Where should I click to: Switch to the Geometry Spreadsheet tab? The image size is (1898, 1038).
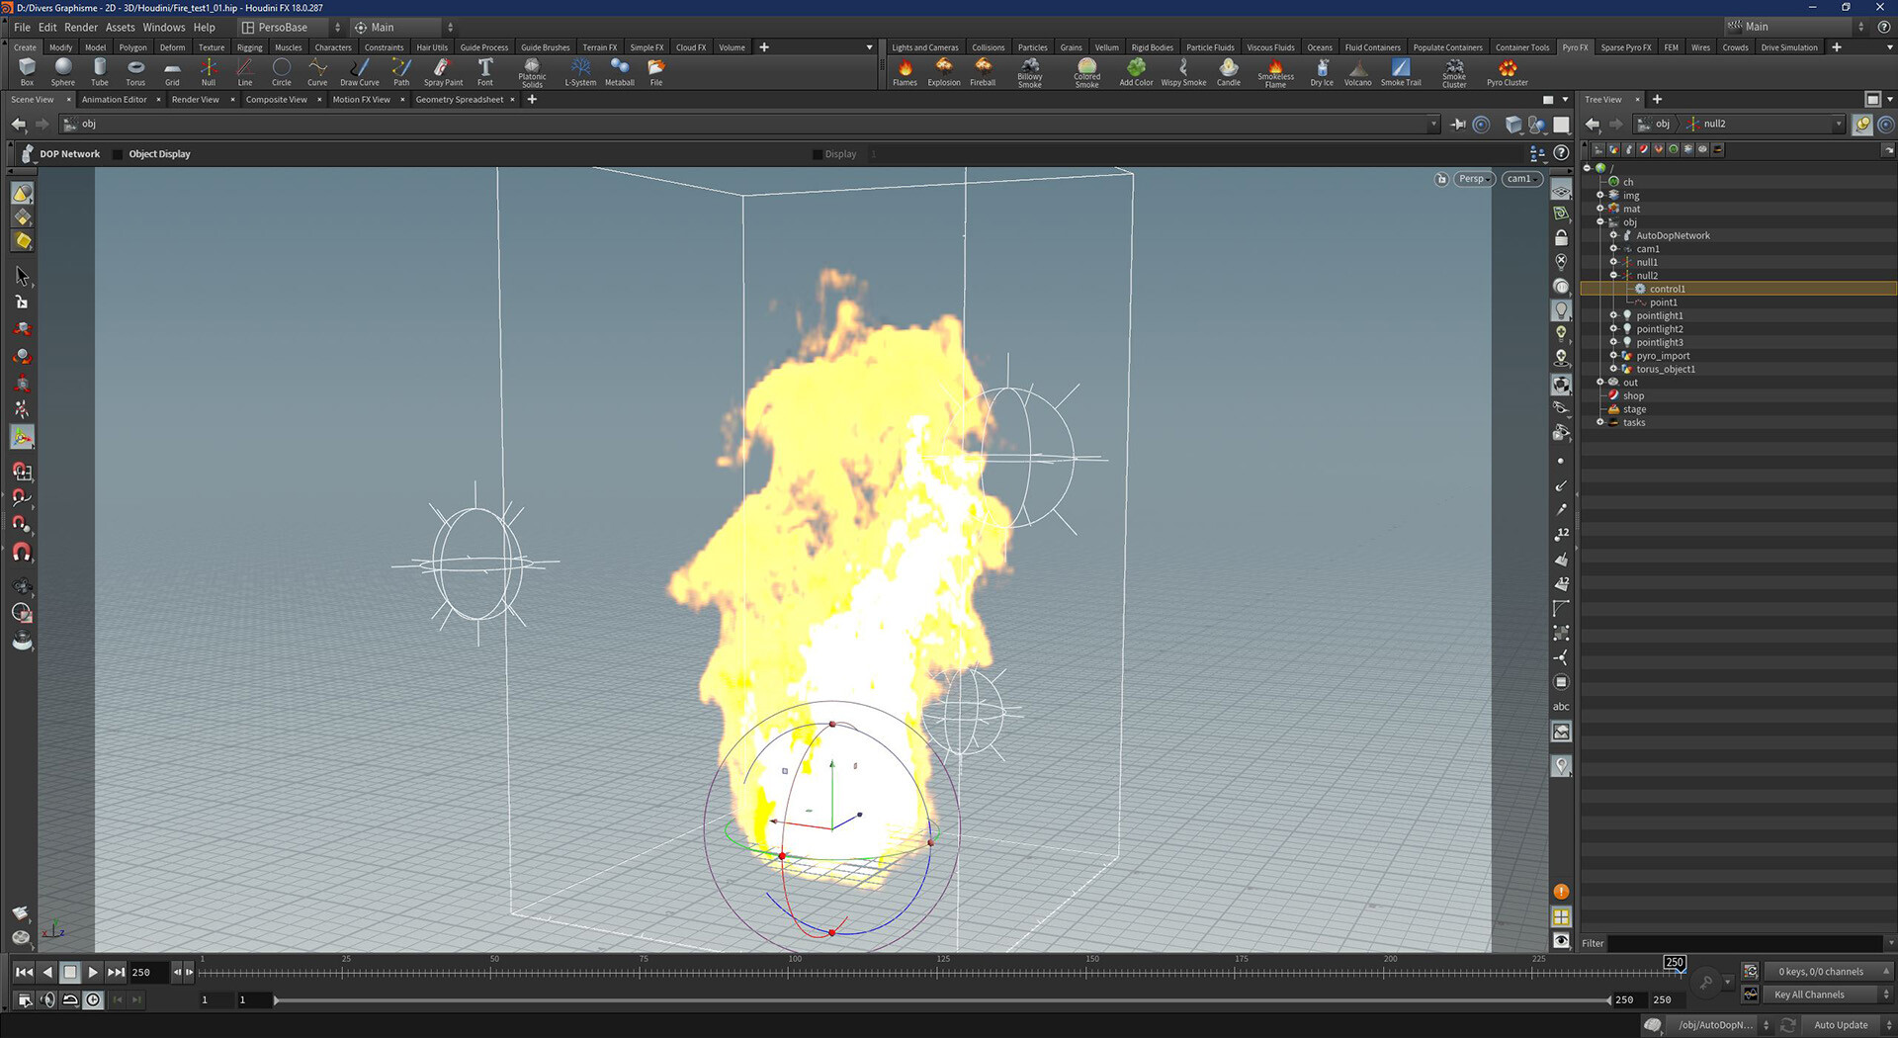click(x=460, y=99)
